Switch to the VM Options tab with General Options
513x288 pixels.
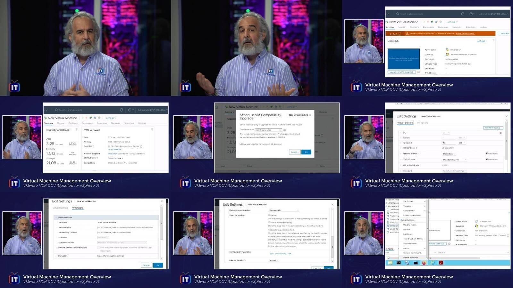point(78,208)
